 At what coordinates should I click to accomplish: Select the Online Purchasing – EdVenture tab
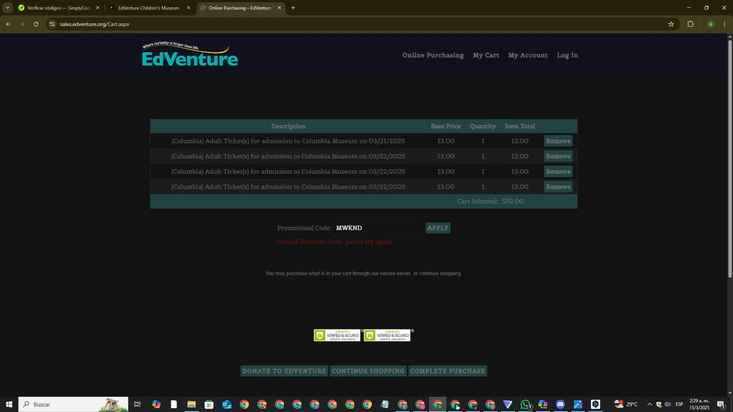pos(240,8)
